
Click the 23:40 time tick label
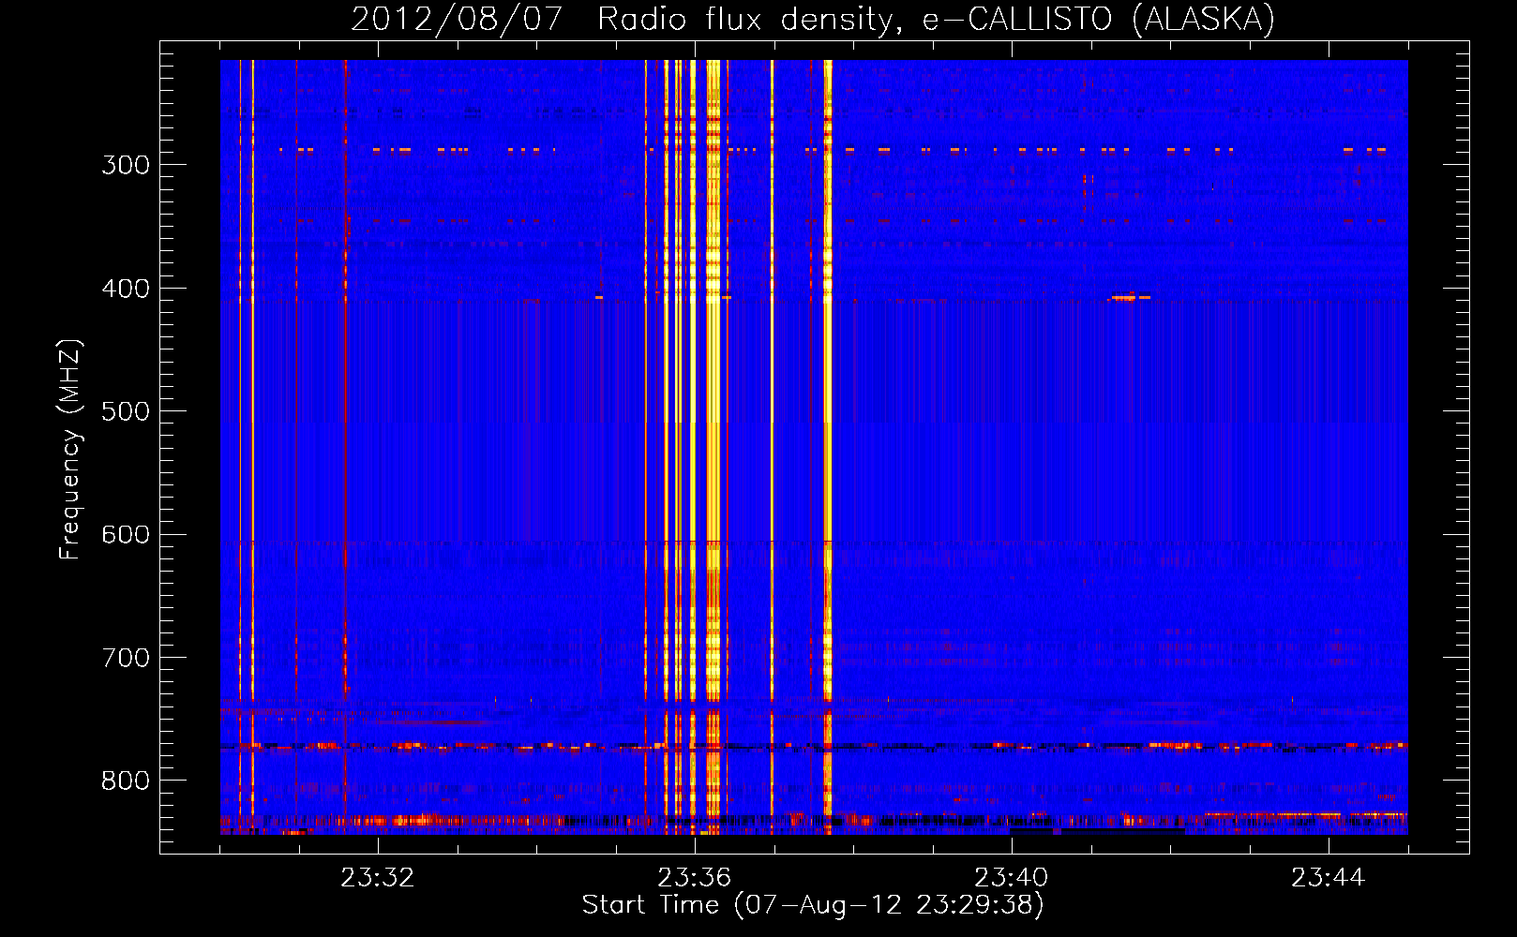click(x=1011, y=878)
